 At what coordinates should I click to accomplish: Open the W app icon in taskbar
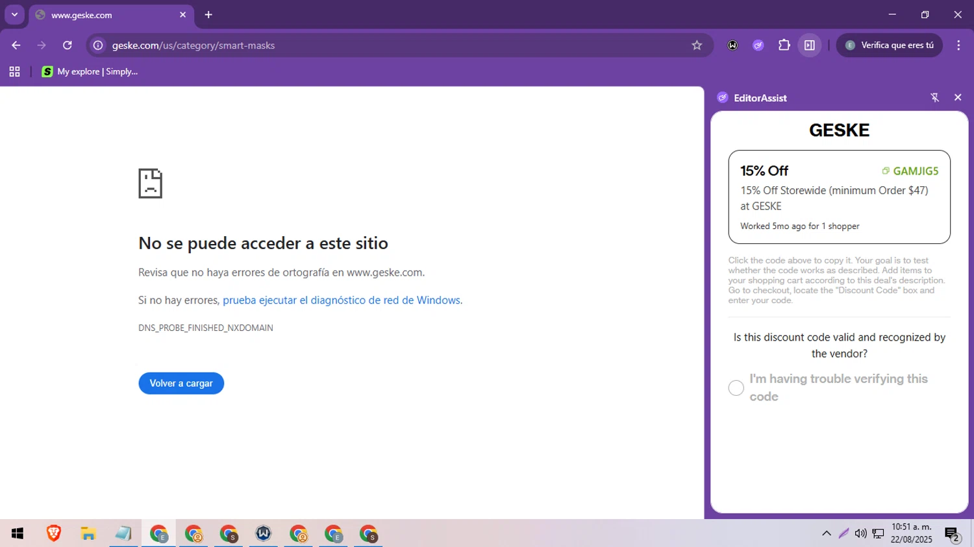pyautogui.click(x=263, y=533)
